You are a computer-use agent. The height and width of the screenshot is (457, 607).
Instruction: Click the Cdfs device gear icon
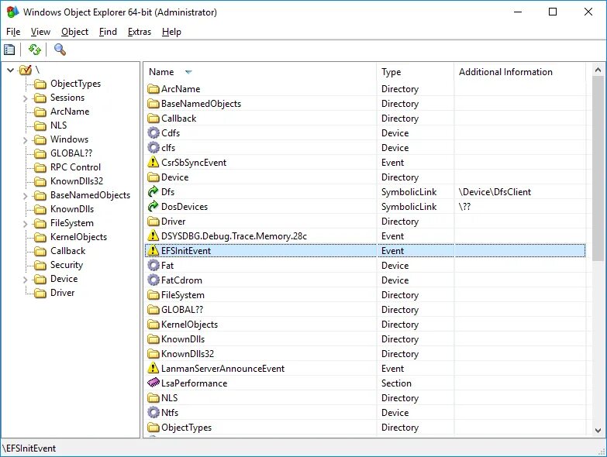tap(153, 133)
